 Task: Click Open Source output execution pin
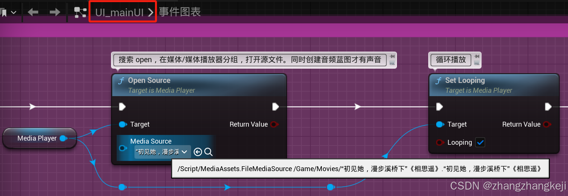pyautogui.click(x=276, y=107)
